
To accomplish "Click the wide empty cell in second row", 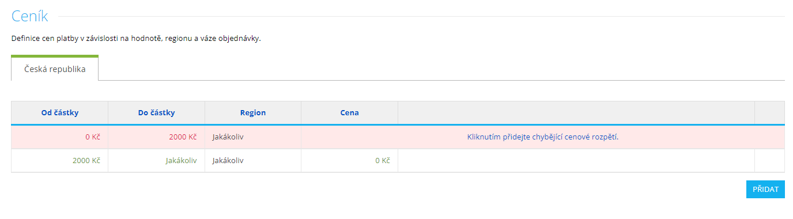I will click(576, 161).
